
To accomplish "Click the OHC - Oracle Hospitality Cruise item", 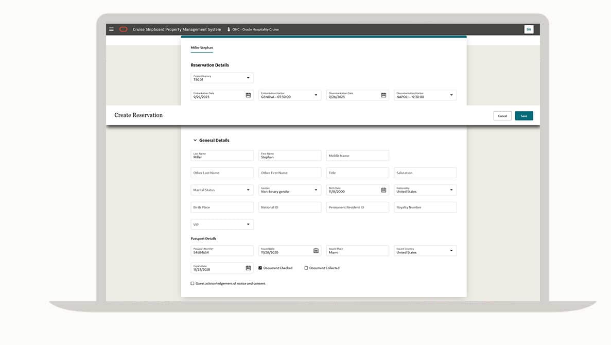I will point(255,29).
